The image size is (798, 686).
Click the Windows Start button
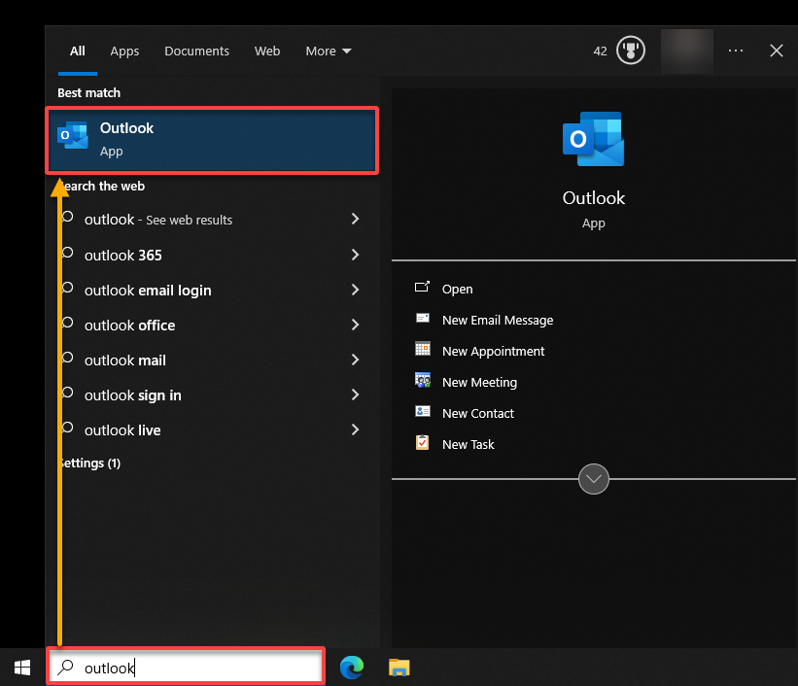pyautogui.click(x=22, y=668)
